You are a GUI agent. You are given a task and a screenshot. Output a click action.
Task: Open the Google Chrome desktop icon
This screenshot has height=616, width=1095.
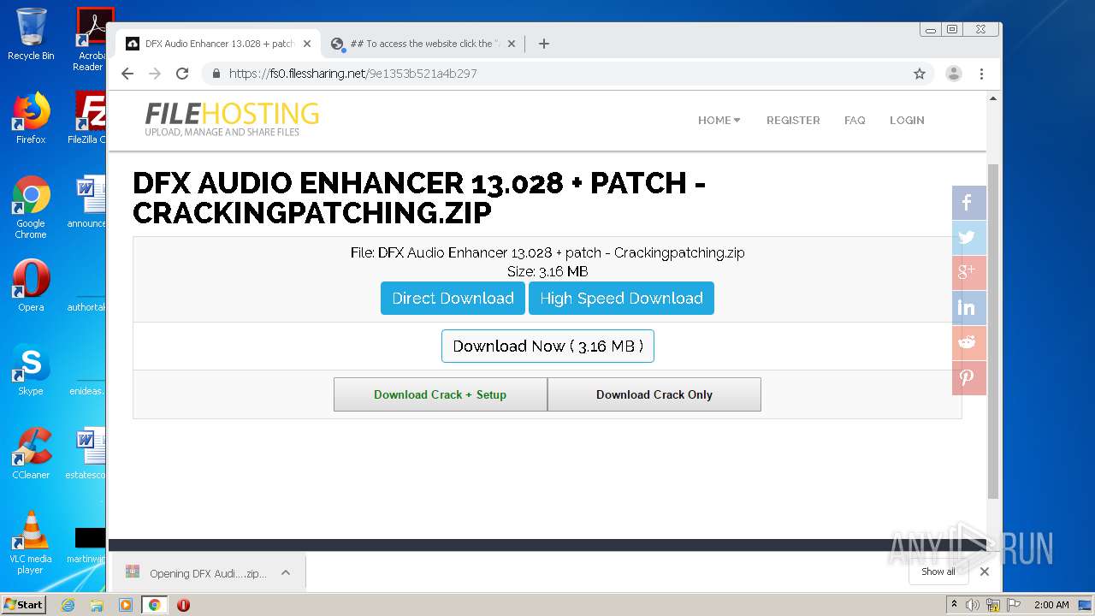31,207
